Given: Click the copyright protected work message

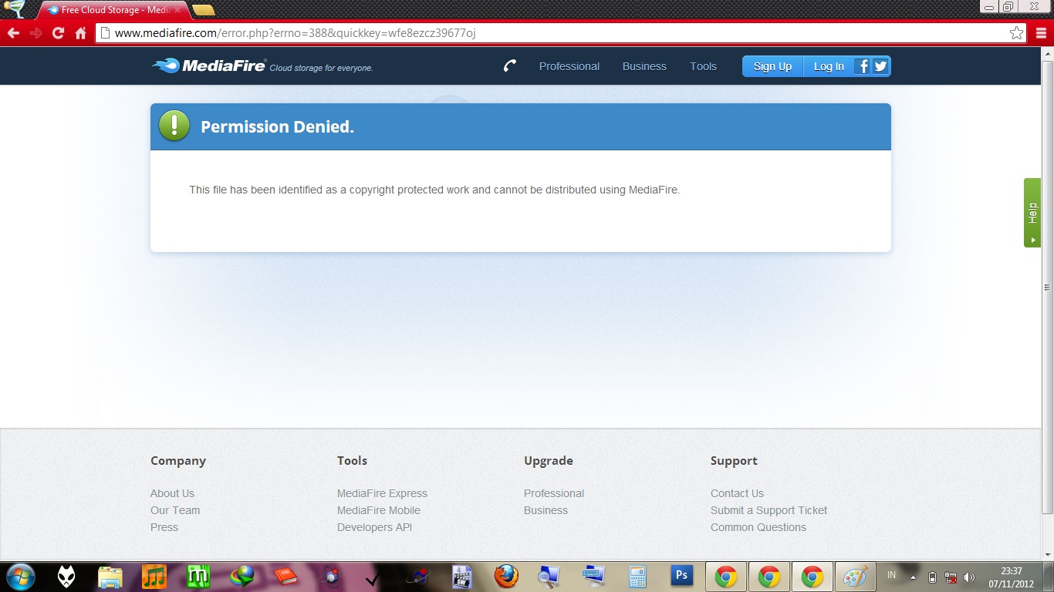Looking at the screenshot, I should click(434, 190).
